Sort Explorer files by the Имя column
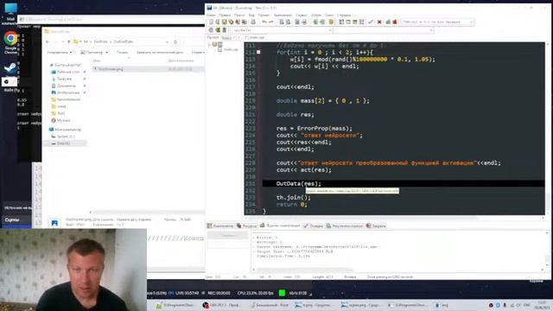 pos(97,60)
